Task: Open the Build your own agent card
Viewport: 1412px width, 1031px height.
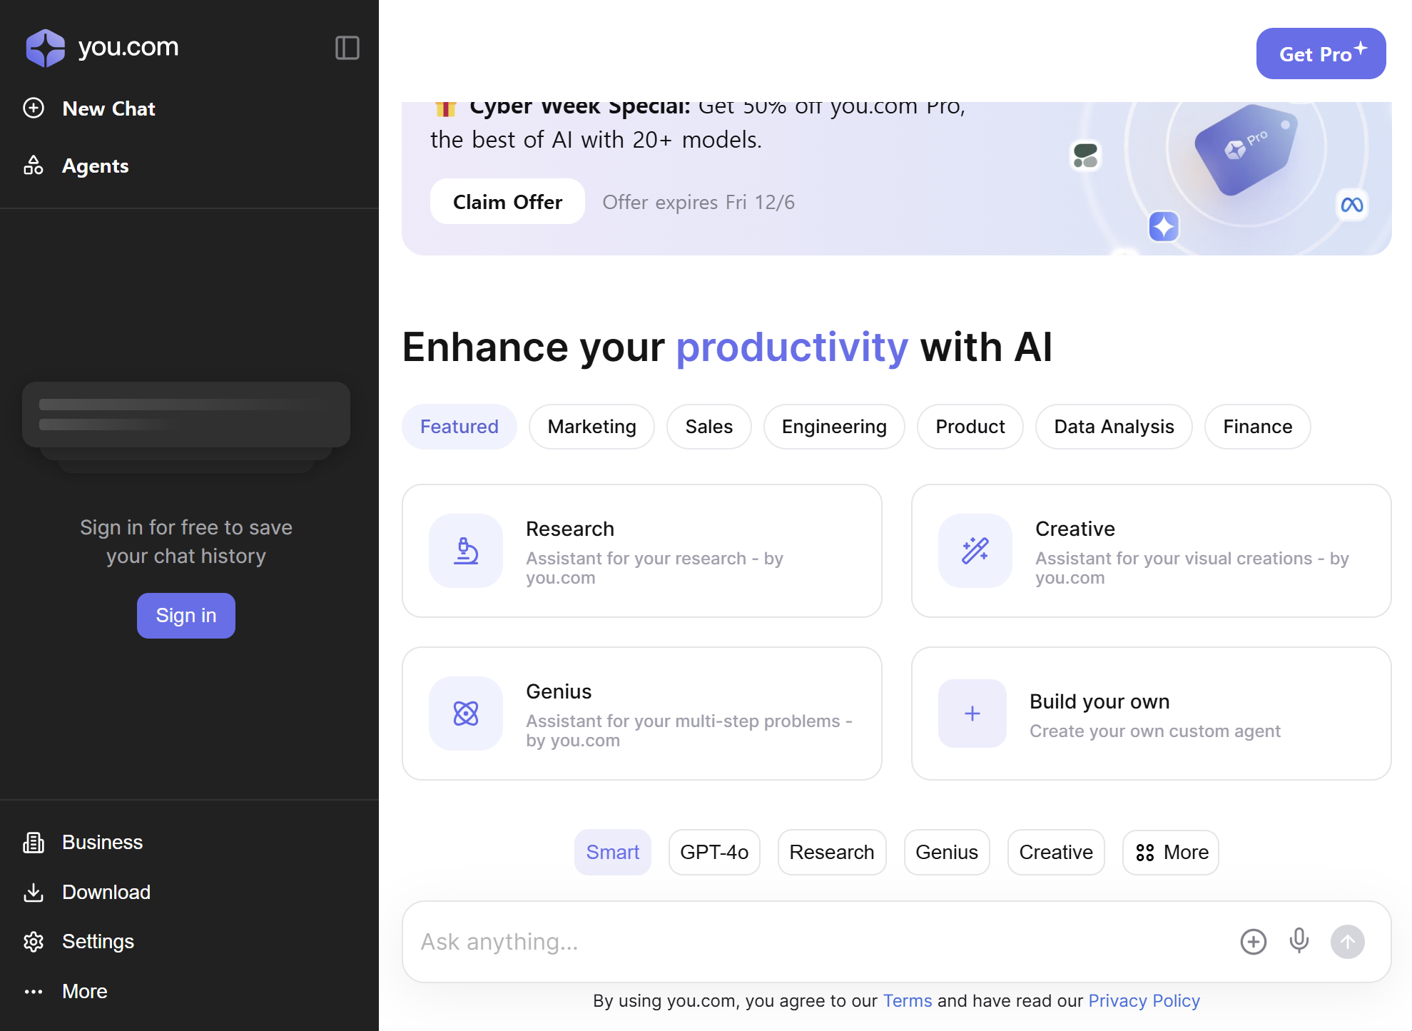Action: pyautogui.click(x=1152, y=713)
